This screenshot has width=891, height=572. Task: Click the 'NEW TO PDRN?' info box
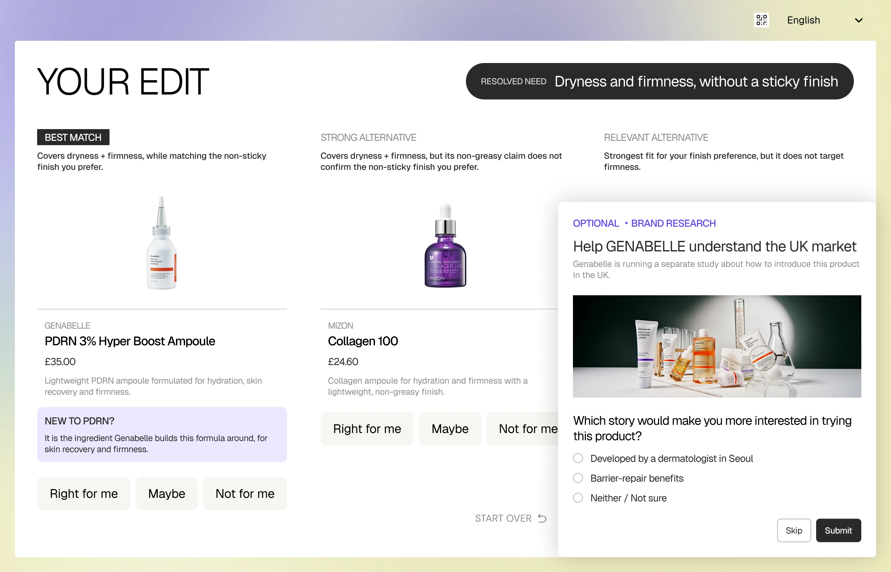[x=162, y=435]
